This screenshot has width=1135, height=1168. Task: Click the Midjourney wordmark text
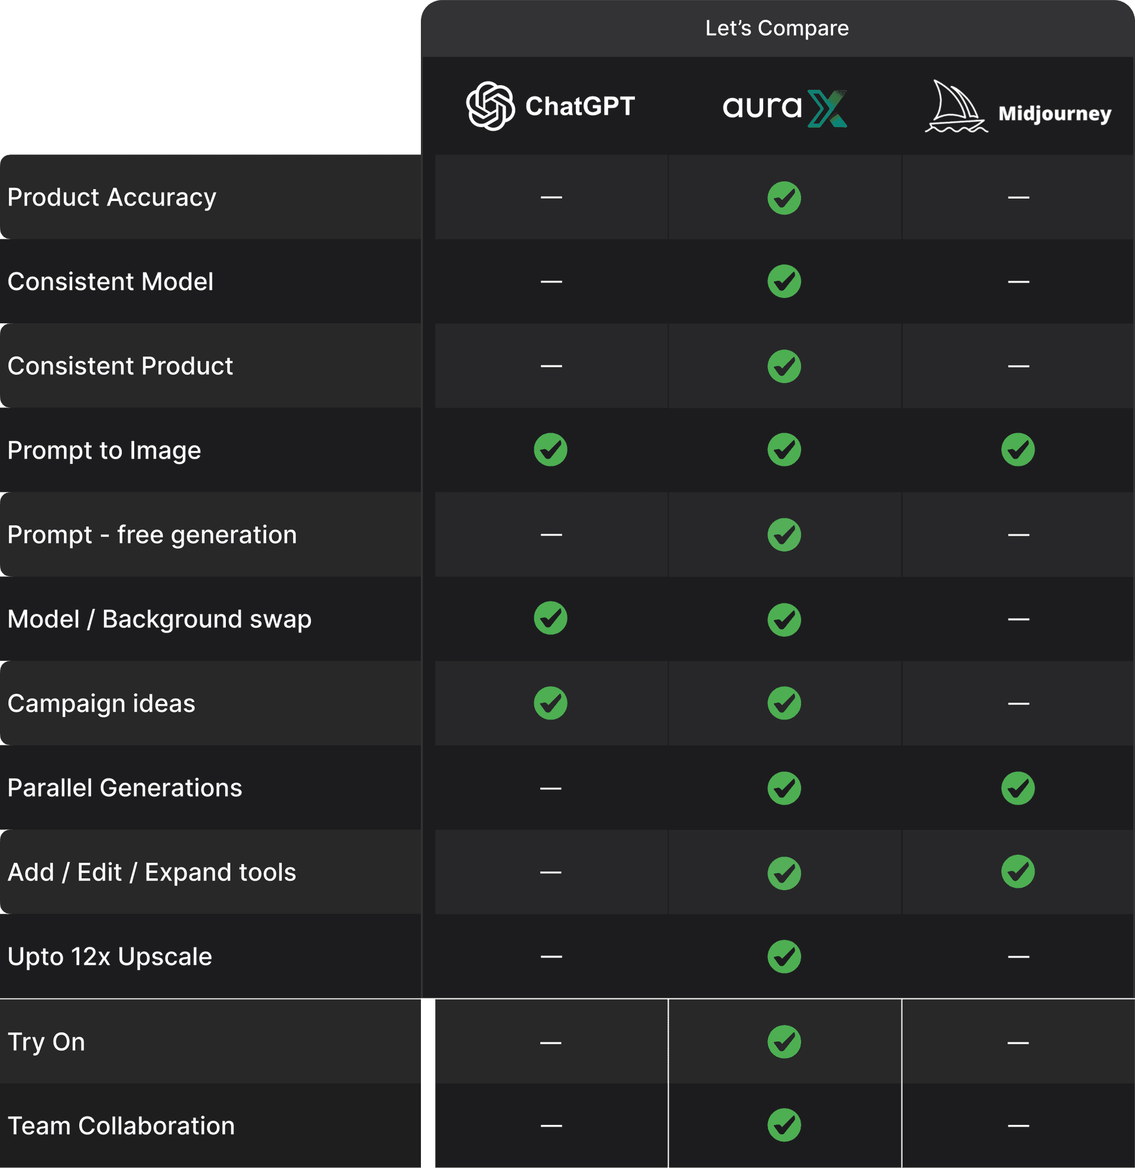[1054, 113]
